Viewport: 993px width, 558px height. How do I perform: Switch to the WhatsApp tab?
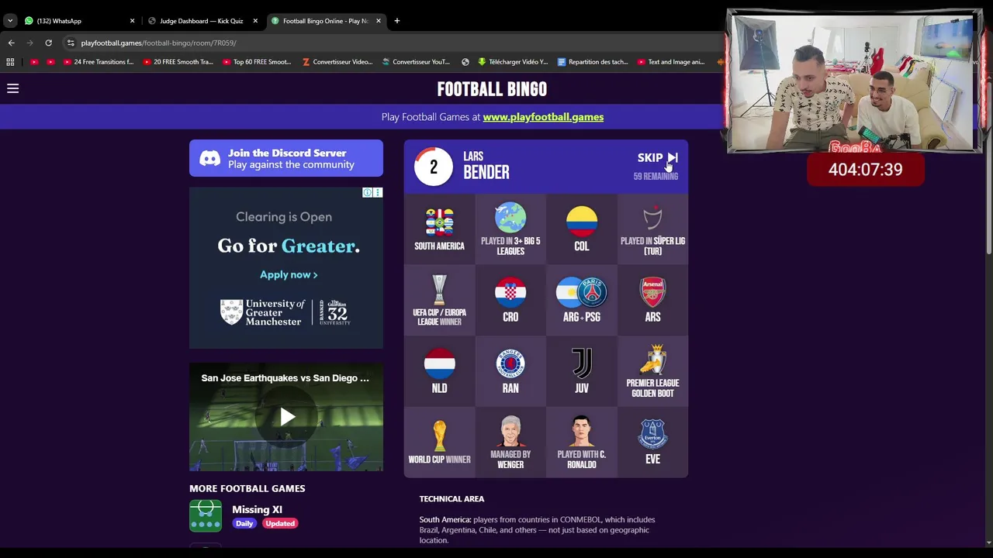78,21
